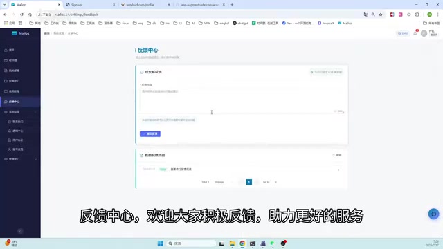Click the blue submit feedback button
Viewport: 443px width, 249px height.
(x=150, y=133)
